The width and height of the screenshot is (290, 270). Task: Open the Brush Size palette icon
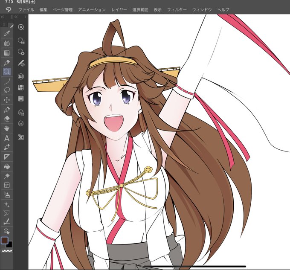(x=21, y=63)
